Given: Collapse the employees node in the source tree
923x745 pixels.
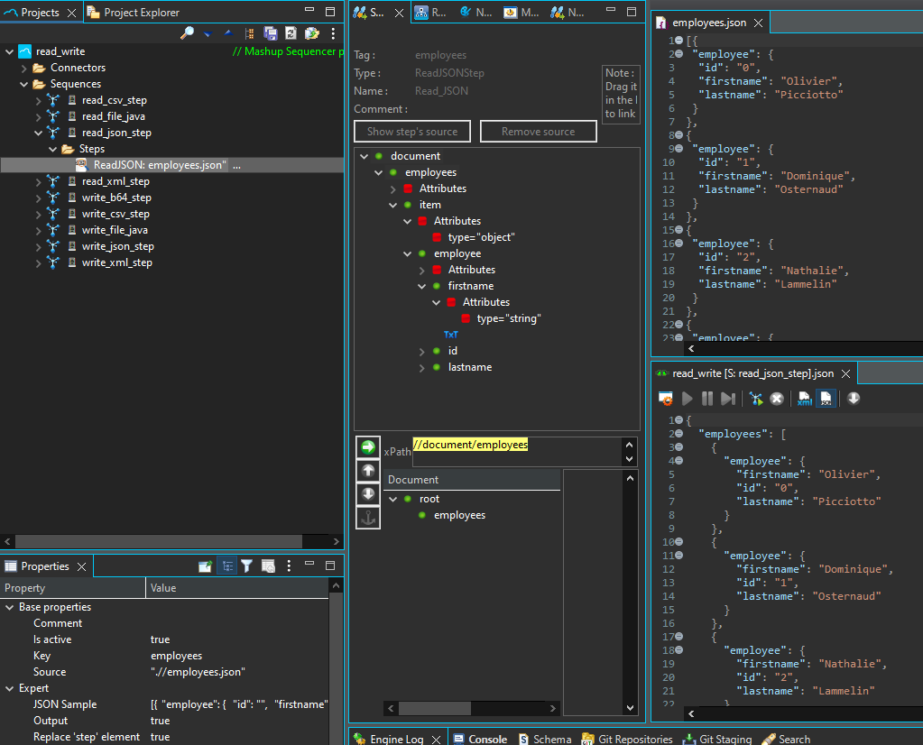Looking at the screenshot, I should [x=378, y=171].
